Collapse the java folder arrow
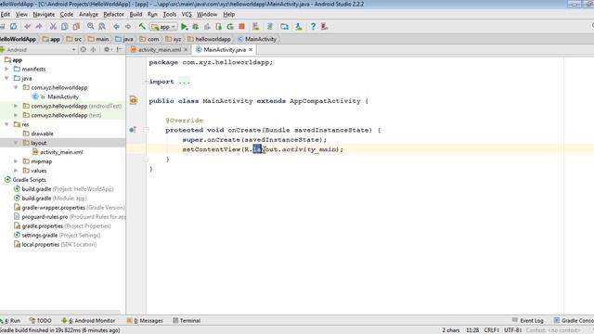Viewport: 594px width, 334px height. pyautogui.click(x=6, y=78)
